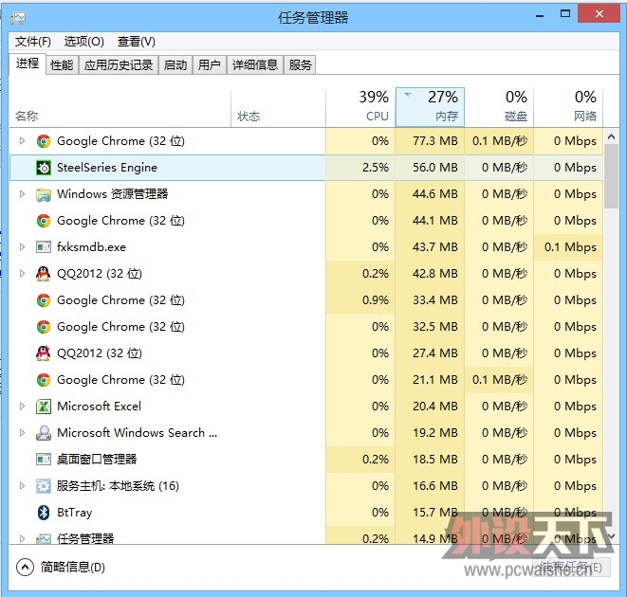Select the BtTray process name
Image resolution: width=627 pixels, height=597 pixels.
point(75,513)
